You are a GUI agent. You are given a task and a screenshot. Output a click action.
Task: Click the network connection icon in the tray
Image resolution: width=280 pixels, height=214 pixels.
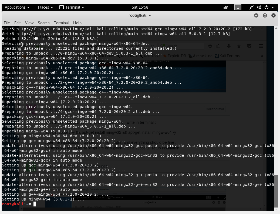point(251,7)
